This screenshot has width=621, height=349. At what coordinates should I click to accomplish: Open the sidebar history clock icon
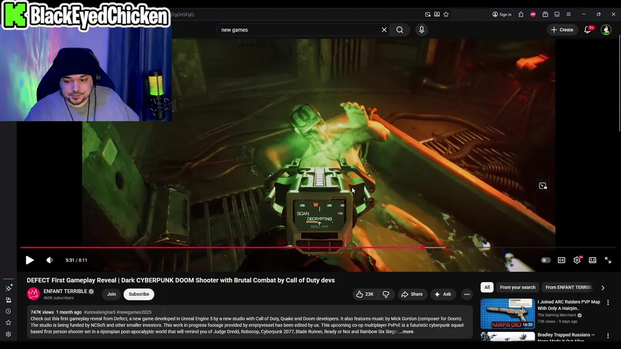(8, 311)
